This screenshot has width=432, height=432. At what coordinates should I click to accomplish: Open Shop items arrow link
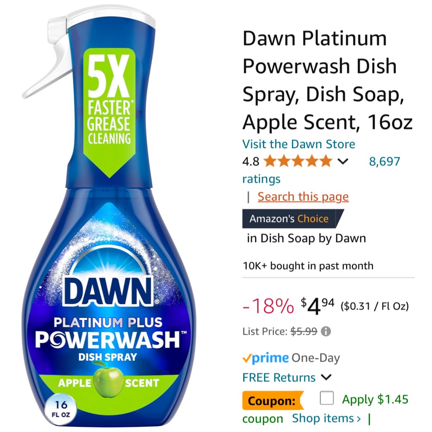(326, 418)
